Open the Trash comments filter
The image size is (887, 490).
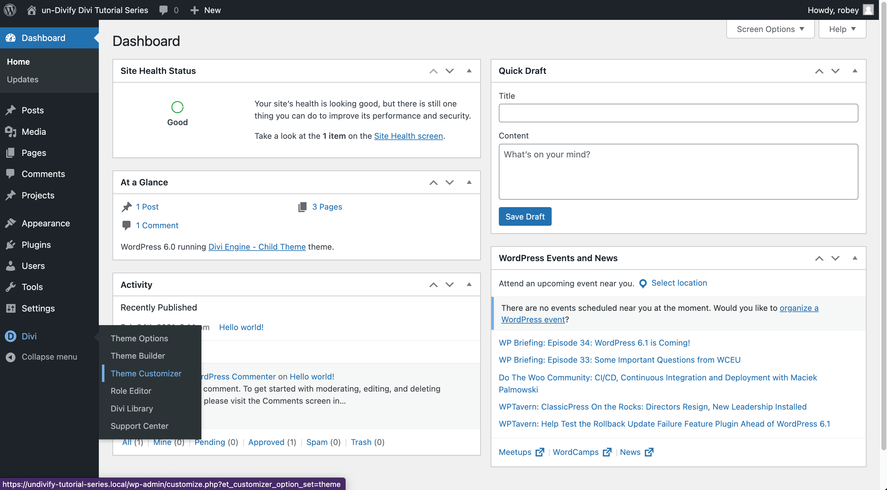click(361, 442)
